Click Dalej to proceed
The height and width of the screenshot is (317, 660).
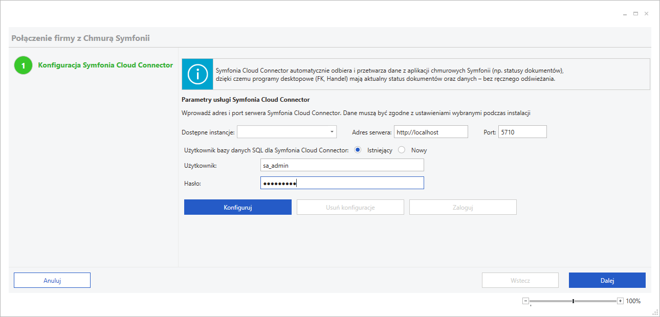(607, 280)
